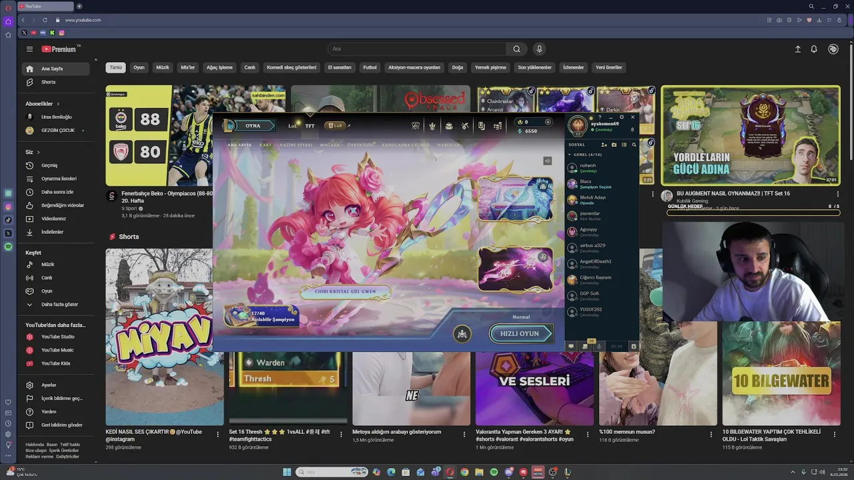Open KART tab in TFT menu
Viewport: 854px width, 480px height.
click(x=266, y=145)
